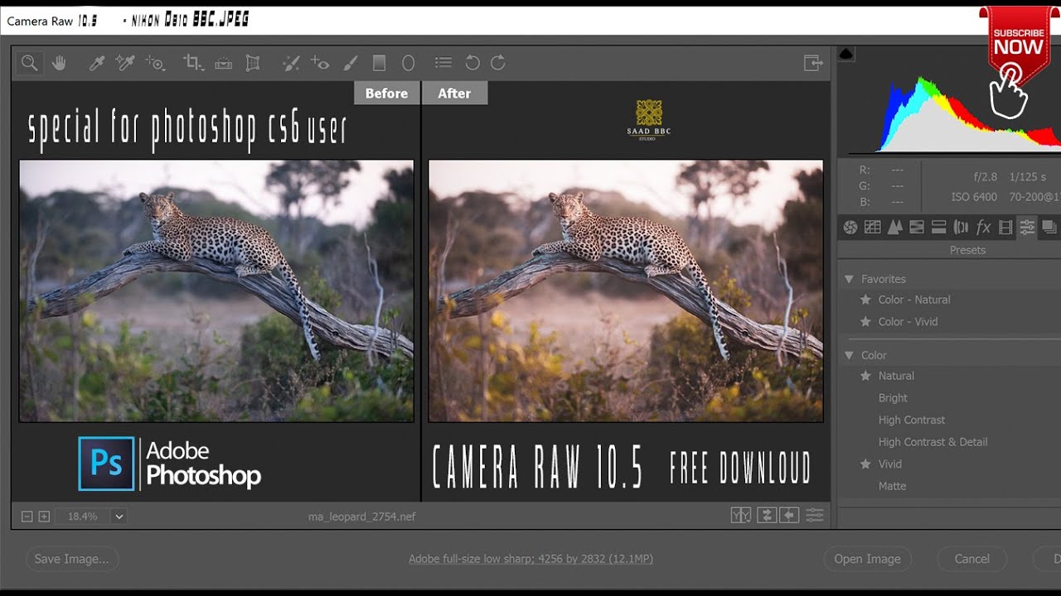Open the Camera Calibration filmstrip tab
Viewport: 1061px width, 596px height.
(x=1005, y=227)
